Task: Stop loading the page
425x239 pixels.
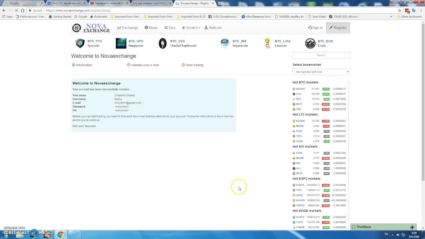Action: [x=16, y=10]
